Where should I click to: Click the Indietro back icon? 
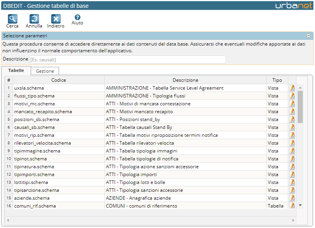point(56,19)
